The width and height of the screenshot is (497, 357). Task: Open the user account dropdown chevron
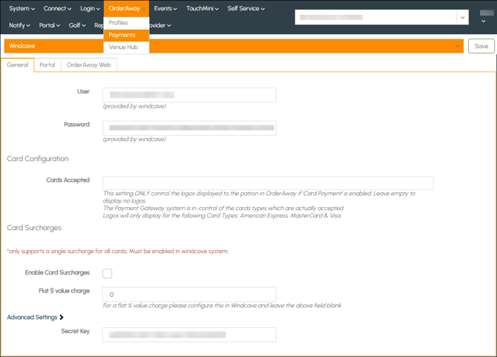pyautogui.click(x=484, y=22)
